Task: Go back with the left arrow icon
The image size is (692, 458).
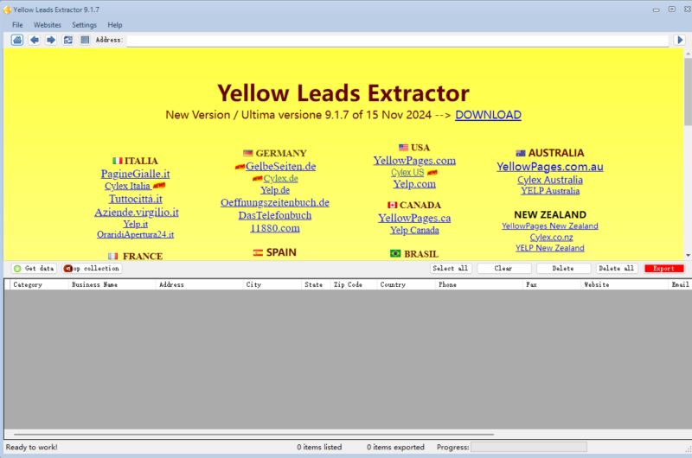Action: (x=34, y=40)
